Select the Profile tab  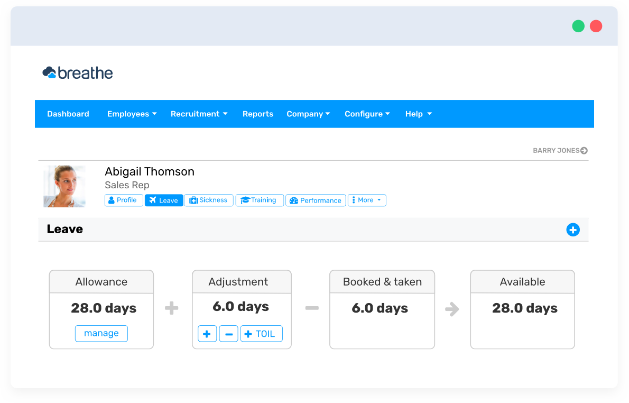124,200
